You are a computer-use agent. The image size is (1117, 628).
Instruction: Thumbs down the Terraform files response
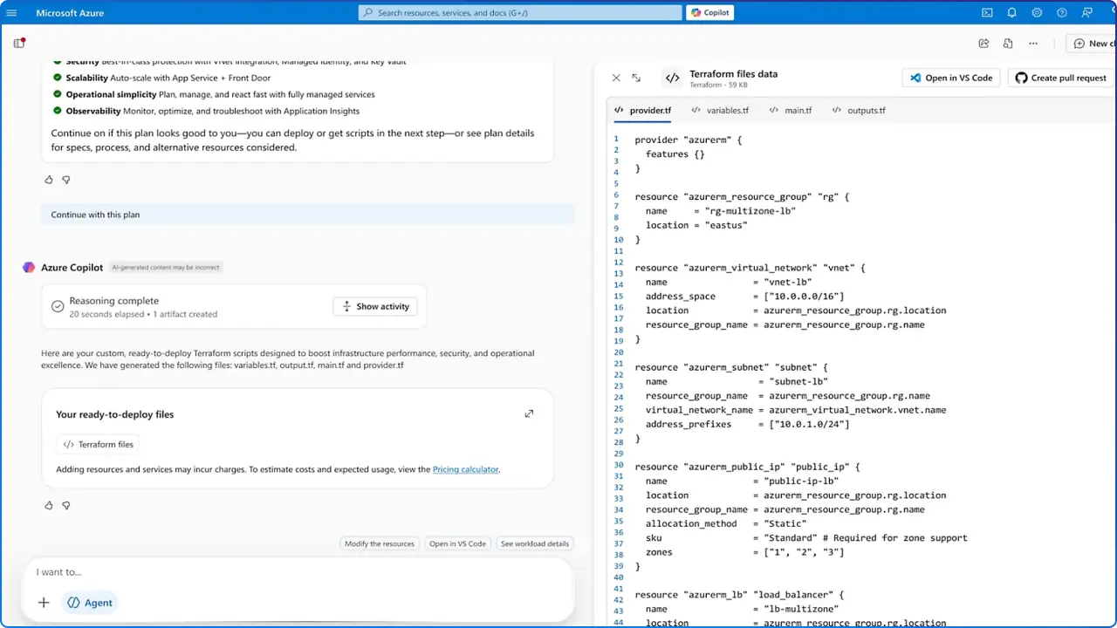pos(65,505)
